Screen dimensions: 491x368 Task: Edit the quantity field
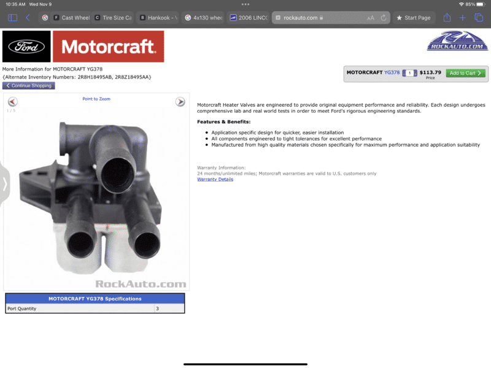[409, 73]
